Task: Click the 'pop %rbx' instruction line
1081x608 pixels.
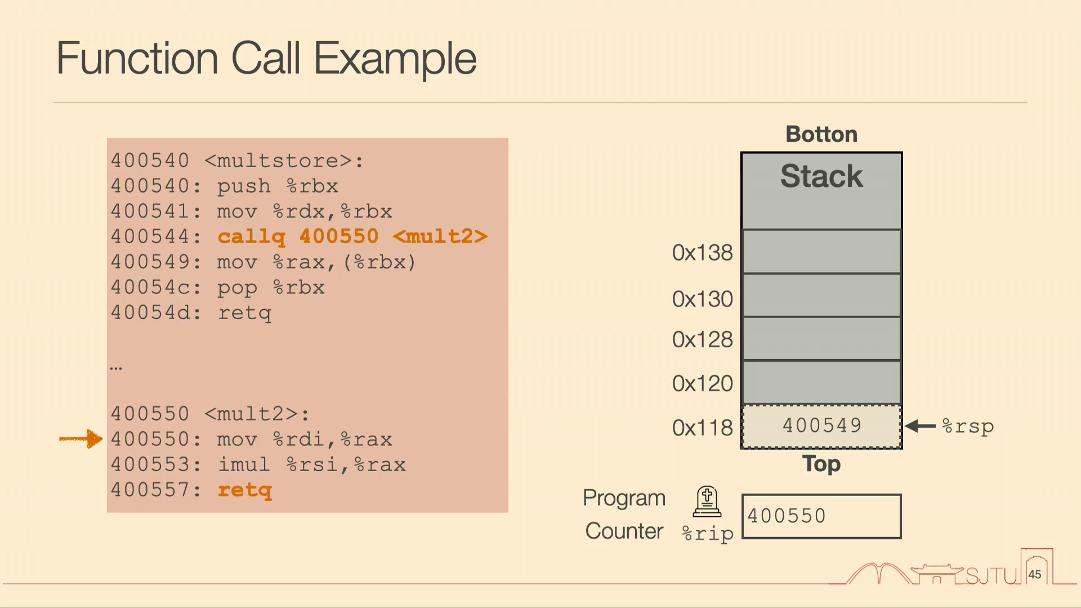Action: (217, 287)
